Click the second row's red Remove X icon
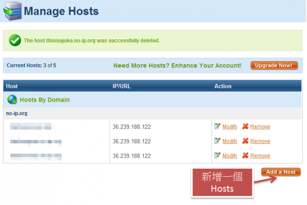This screenshot has width=307, height=205. [245, 141]
